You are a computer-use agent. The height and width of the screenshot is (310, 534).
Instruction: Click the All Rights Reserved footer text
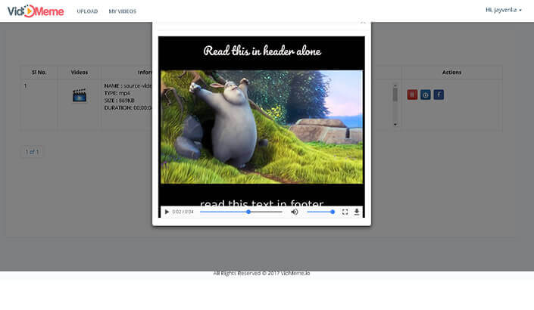pyautogui.click(x=261, y=273)
